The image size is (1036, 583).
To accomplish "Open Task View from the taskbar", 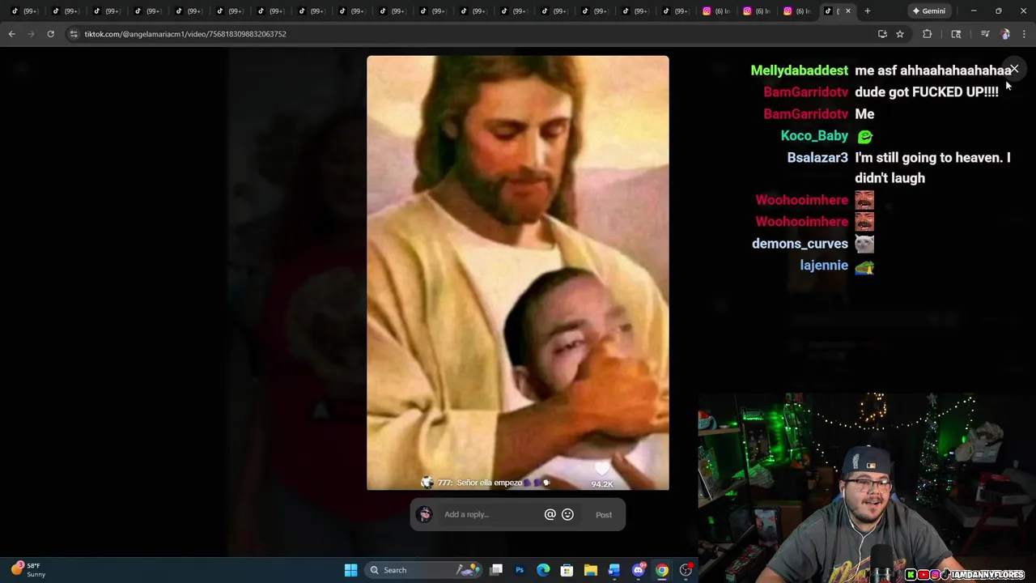I will click(496, 570).
